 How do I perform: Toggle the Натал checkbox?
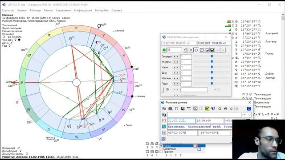point(161,146)
